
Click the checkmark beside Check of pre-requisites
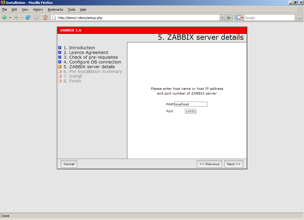[59, 57]
